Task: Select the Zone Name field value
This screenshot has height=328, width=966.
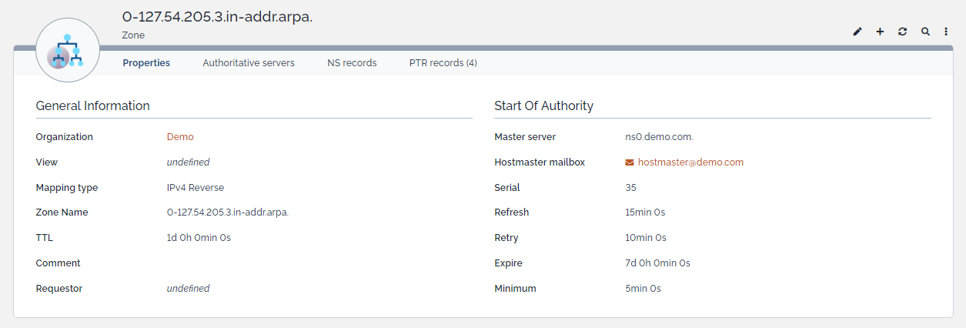Action: (227, 213)
